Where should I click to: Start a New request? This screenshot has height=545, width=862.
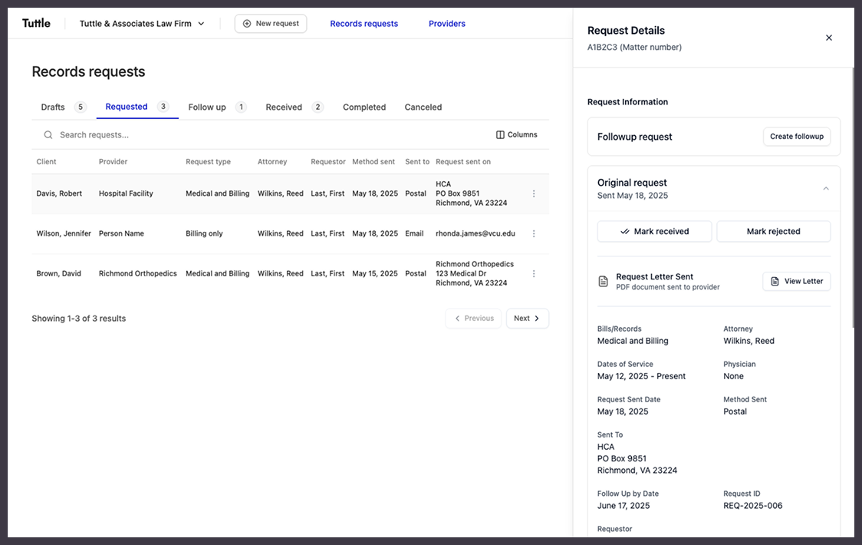point(271,24)
